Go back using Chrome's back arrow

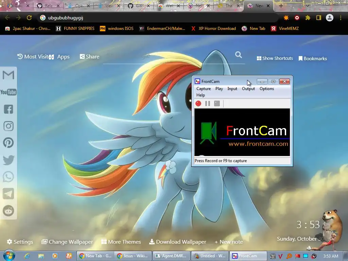pyautogui.click(x=7, y=18)
